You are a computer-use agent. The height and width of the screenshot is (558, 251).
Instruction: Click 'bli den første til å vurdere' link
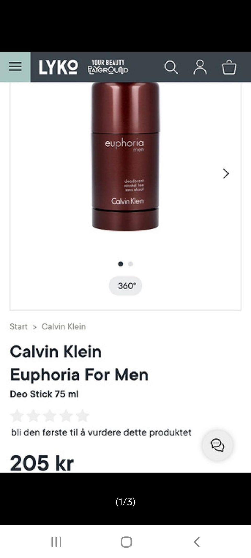[101, 432]
